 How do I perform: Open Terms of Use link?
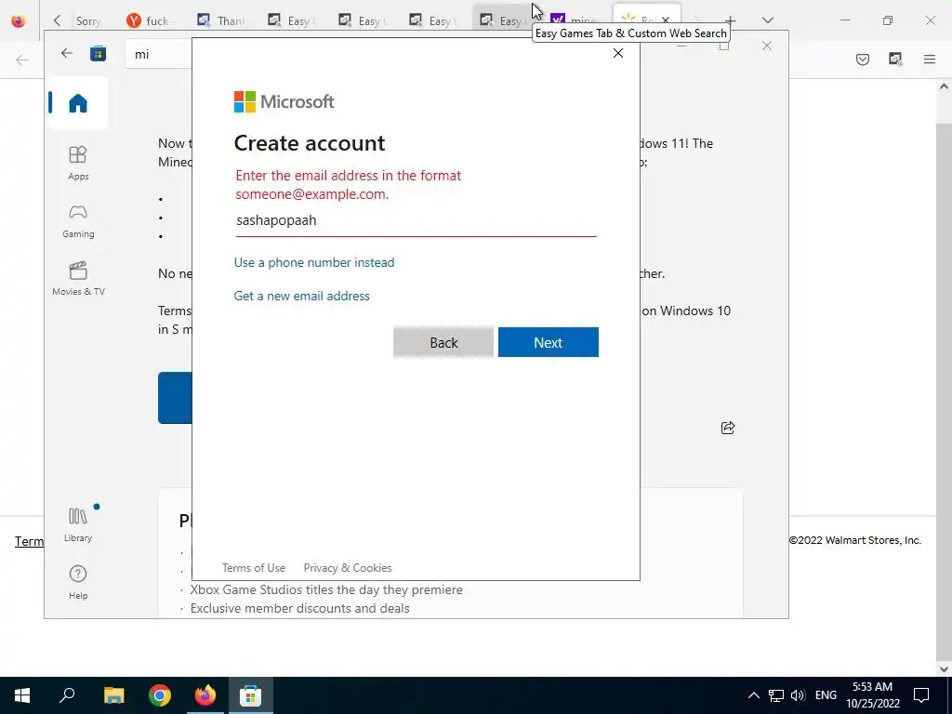tap(253, 568)
